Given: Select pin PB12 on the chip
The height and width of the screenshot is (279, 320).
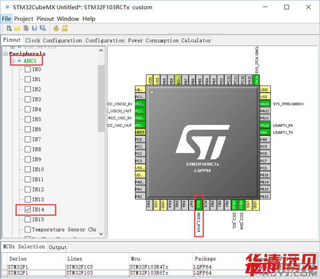Looking at the screenshot, I should click(265, 196).
